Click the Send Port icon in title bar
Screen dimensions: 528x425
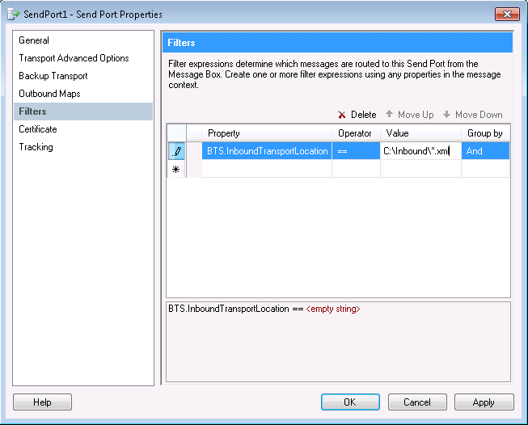click(14, 14)
